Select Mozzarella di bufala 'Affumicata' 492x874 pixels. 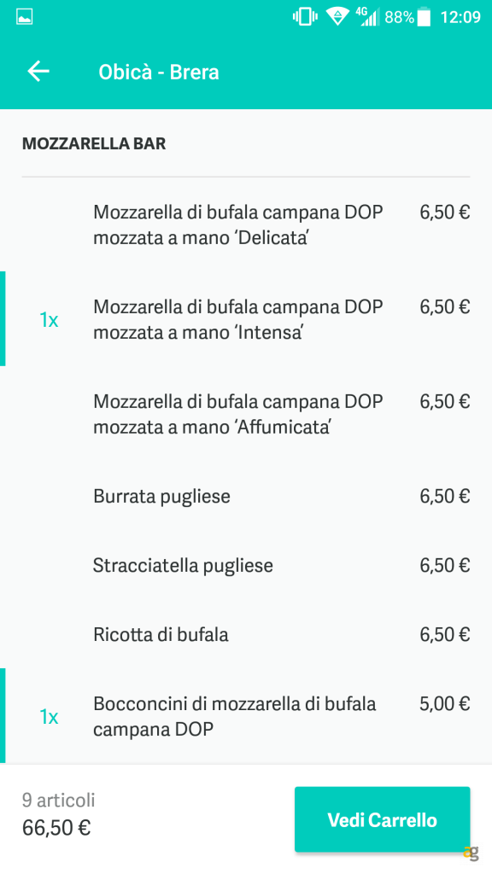click(x=237, y=414)
